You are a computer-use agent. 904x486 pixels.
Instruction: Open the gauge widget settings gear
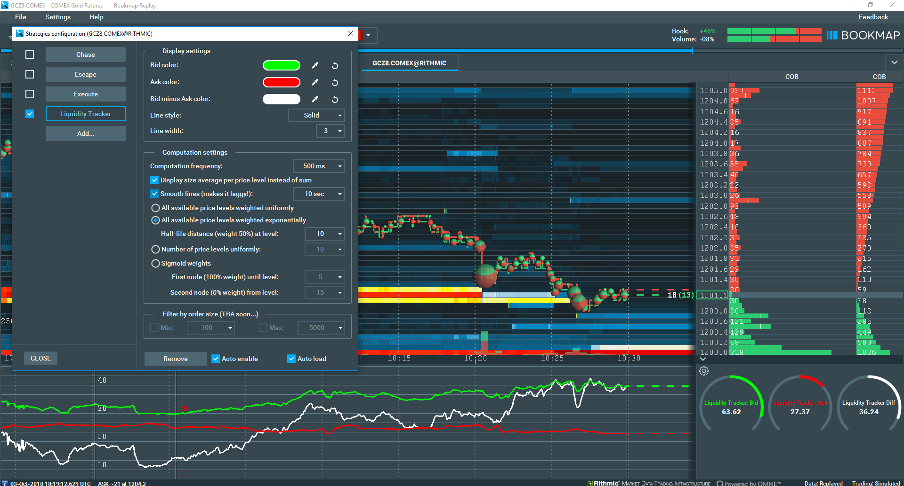click(x=704, y=371)
